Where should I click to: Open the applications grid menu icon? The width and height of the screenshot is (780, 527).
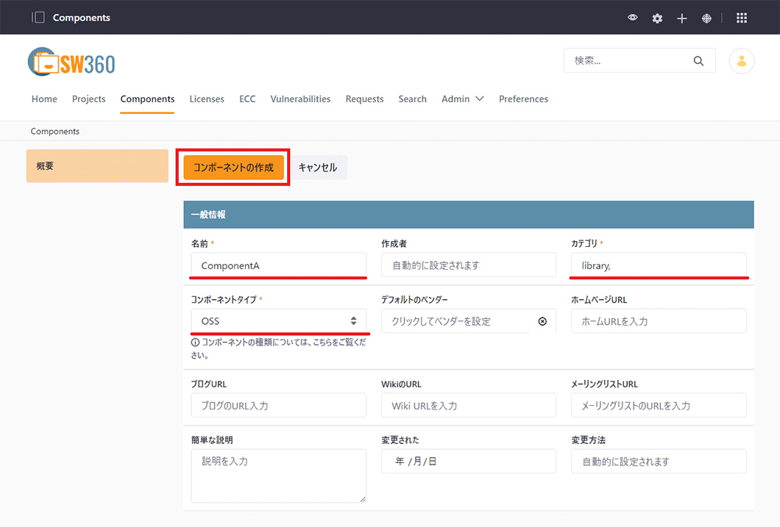(742, 18)
